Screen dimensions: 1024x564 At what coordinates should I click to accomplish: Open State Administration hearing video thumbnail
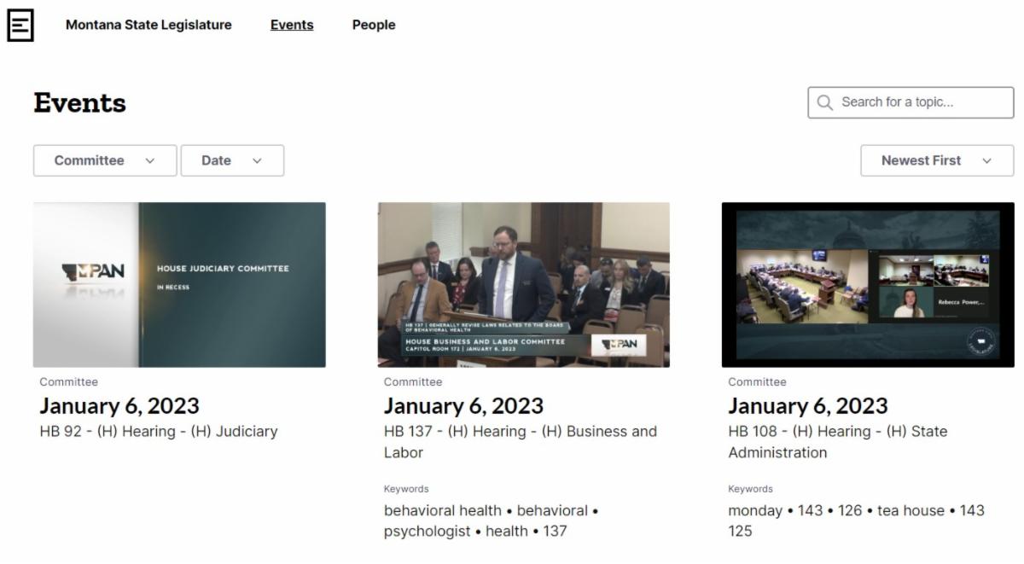point(868,285)
